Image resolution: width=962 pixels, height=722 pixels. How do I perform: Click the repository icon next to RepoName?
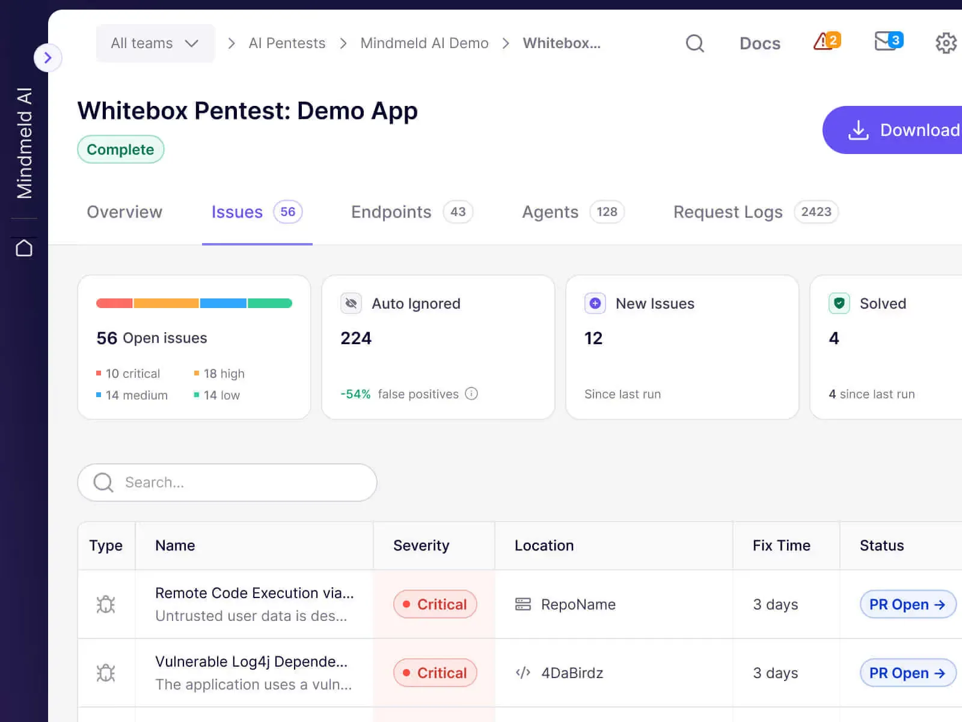(522, 604)
